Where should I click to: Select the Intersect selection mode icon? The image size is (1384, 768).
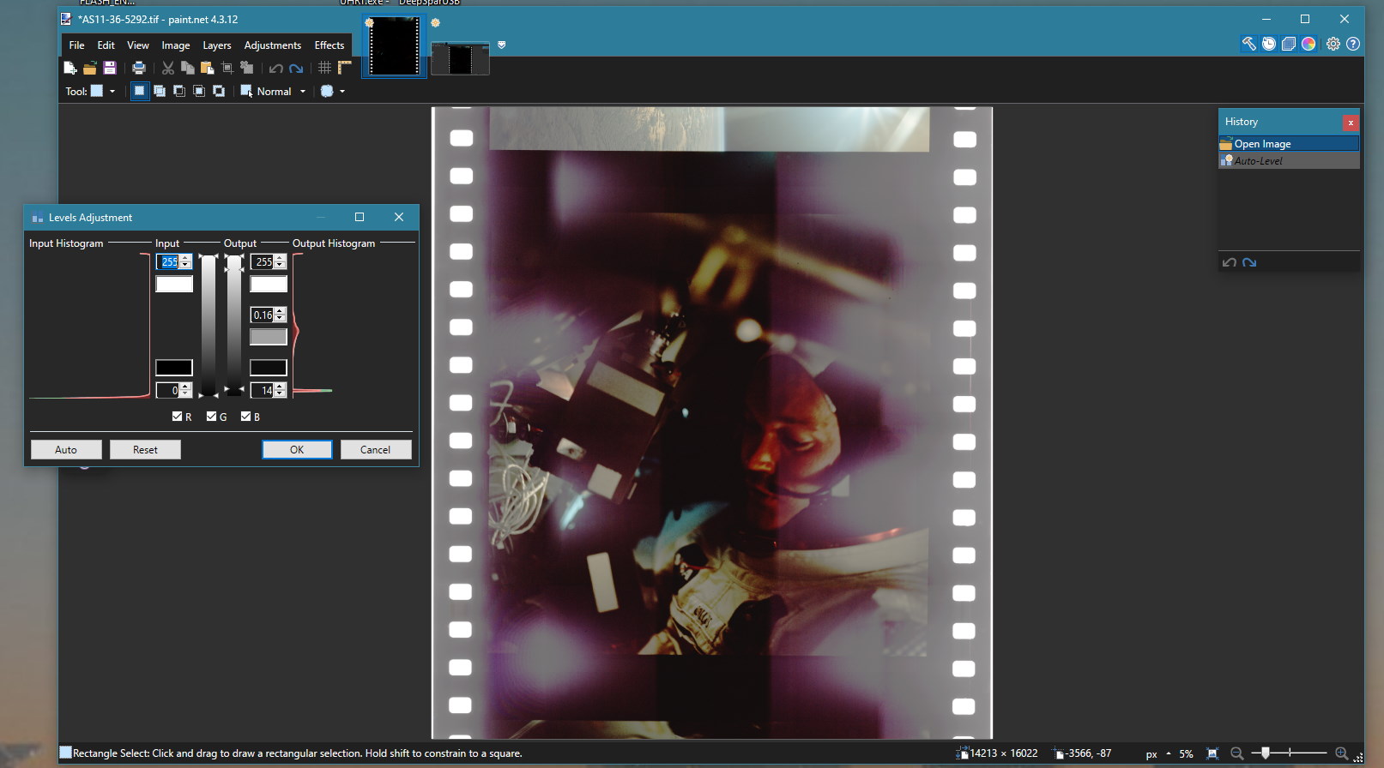click(x=199, y=91)
